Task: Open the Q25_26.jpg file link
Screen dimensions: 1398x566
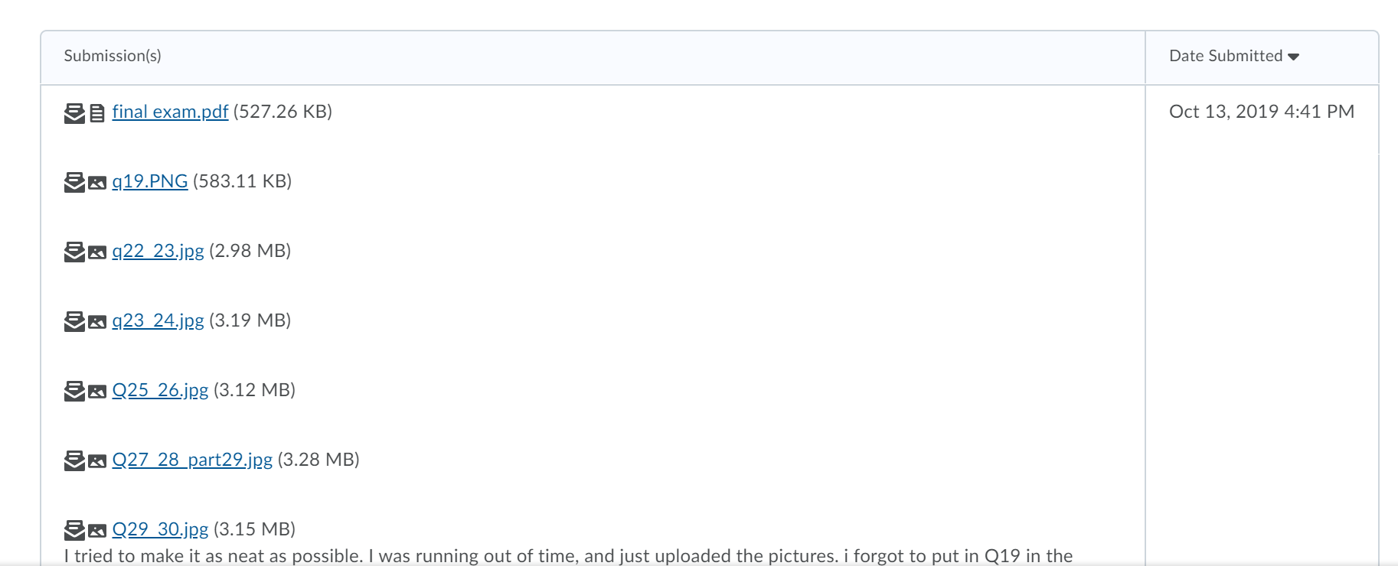Action: coord(160,390)
